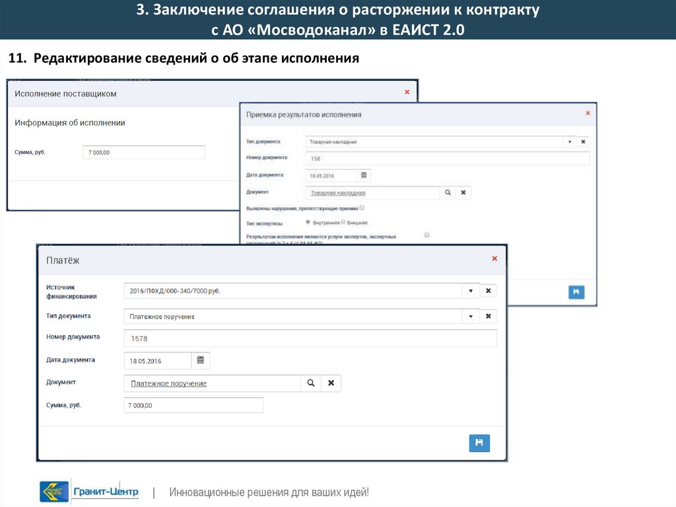Image resolution: width=676 pixels, height=507 pixels.
Task: Clear the Тип документа value in Платёж
Action: pyautogui.click(x=488, y=316)
